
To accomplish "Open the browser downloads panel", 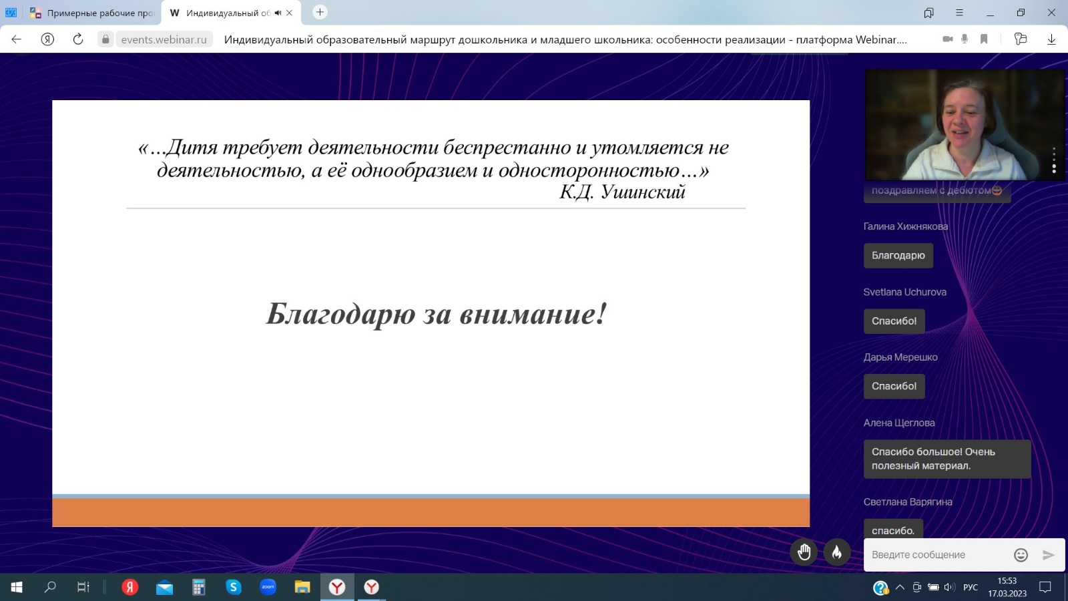I will click(x=1051, y=39).
